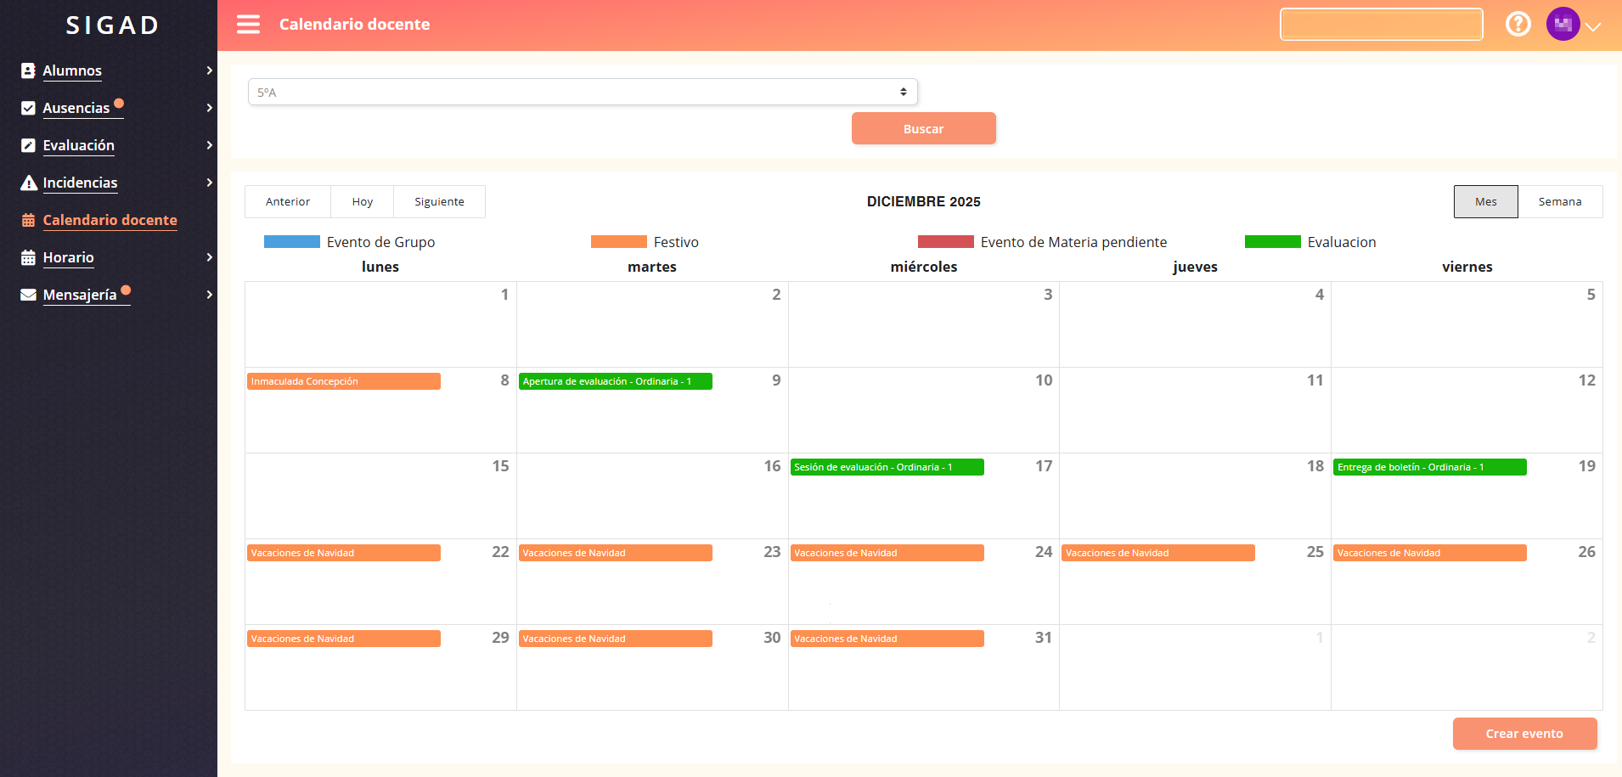Expand the Alumnos submenu chevron
This screenshot has height=777, width=1622.
tap(209, 71)
